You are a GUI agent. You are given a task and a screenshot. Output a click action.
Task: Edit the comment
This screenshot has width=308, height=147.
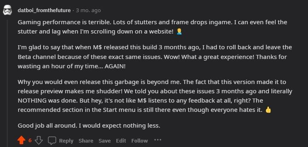click(x=121, y=141)
